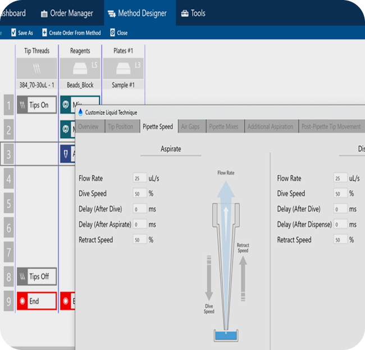365x350 pixels.
Task: Select the Beads_Block reagent labware icon
Action: coord(80,69)
